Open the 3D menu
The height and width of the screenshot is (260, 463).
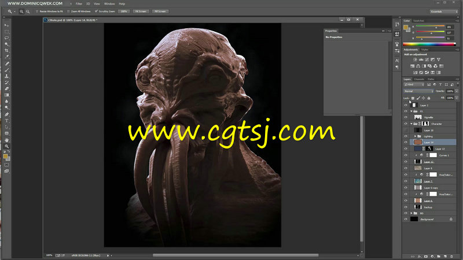(88, 4)
